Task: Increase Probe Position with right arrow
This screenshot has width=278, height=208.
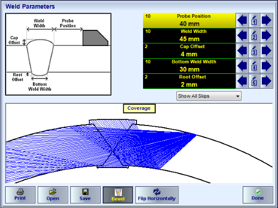Action: coord(266,20)
